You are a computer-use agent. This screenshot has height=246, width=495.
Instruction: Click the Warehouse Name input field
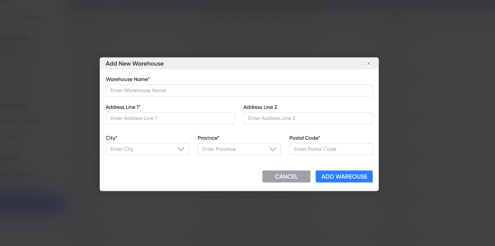[239, 90]
